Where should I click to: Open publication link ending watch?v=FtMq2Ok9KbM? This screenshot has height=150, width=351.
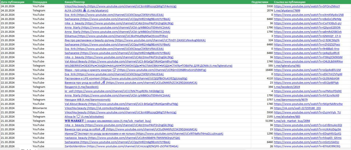308,57
